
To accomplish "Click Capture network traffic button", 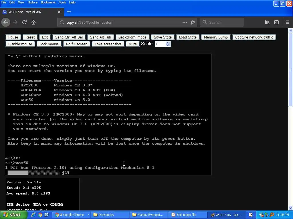I will click(254, 37).
